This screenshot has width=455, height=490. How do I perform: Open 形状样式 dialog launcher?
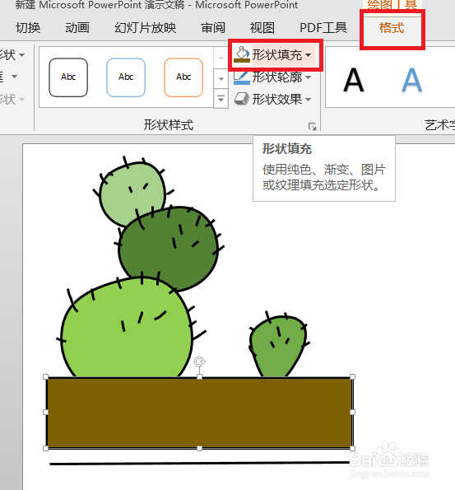pyautogui.click(x=313, y=126)
